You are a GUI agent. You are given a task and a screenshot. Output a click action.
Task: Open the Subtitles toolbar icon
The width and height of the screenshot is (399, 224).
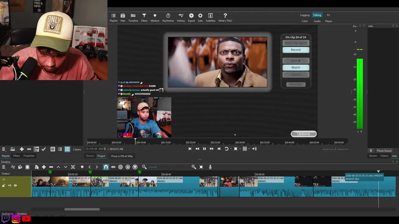pyautogui.click(x=210, y=18)
